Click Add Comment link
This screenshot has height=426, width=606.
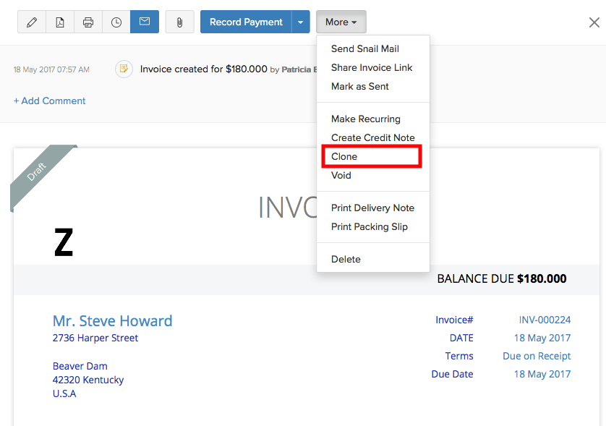pyautogui.click(x=49, y=101)
